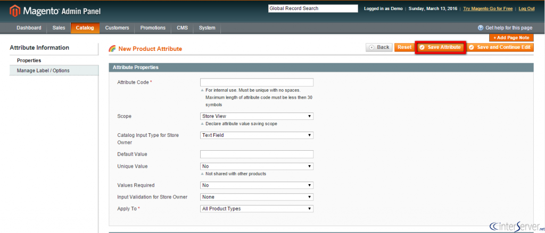Click the New Product Attribute title
Viewport: 545px width, 233px height.
click(150, 49)
